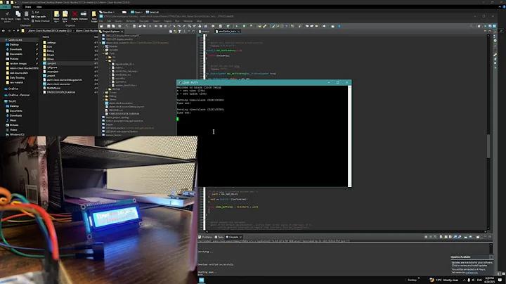Click the Rename icon in the ribbon
The image size is (506, 284).
coord(83,15)
